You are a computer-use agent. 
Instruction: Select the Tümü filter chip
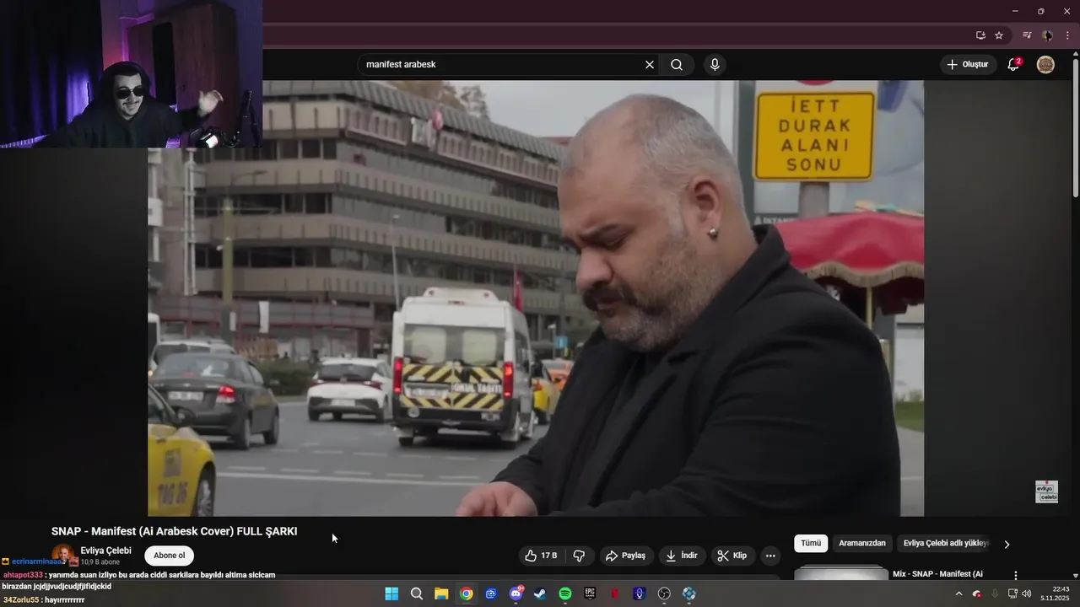811,544
